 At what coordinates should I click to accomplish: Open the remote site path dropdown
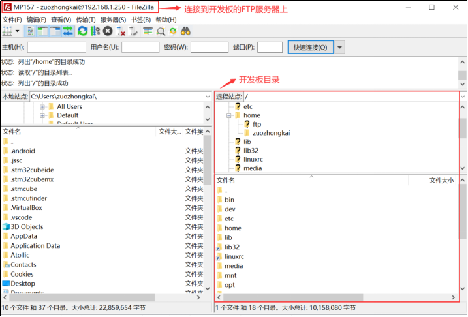point(463,97)
